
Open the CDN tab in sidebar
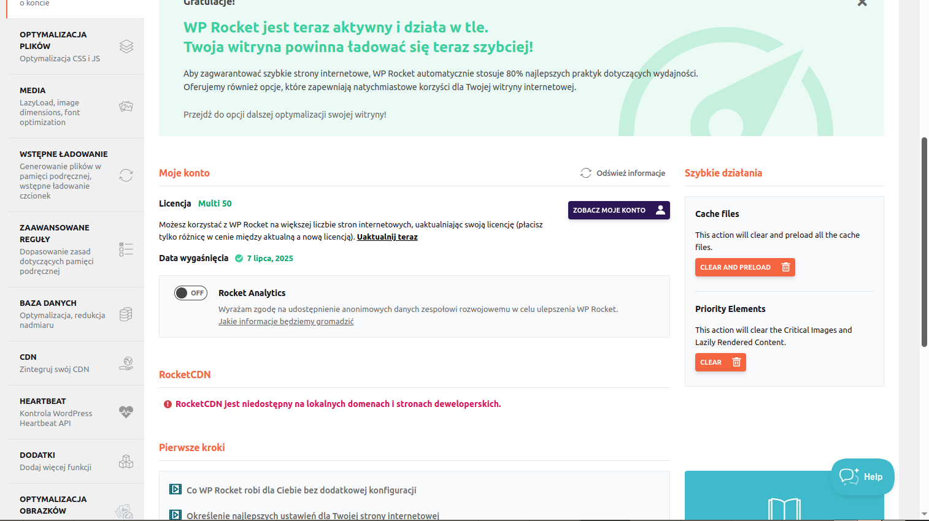[75, 363]
